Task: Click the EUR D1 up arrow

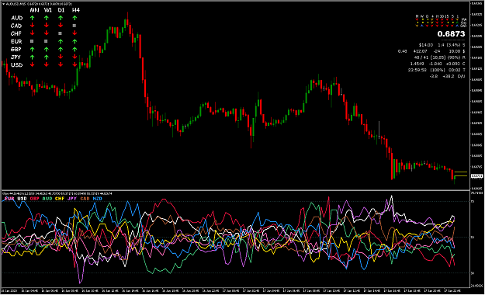Action: point(61,41)
